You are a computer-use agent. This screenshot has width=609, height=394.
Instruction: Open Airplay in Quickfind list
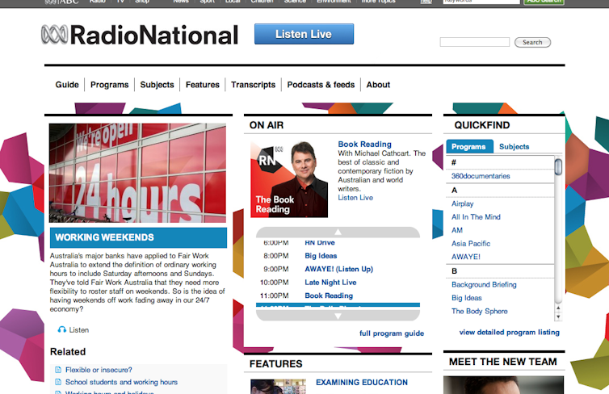coord(462,203)
